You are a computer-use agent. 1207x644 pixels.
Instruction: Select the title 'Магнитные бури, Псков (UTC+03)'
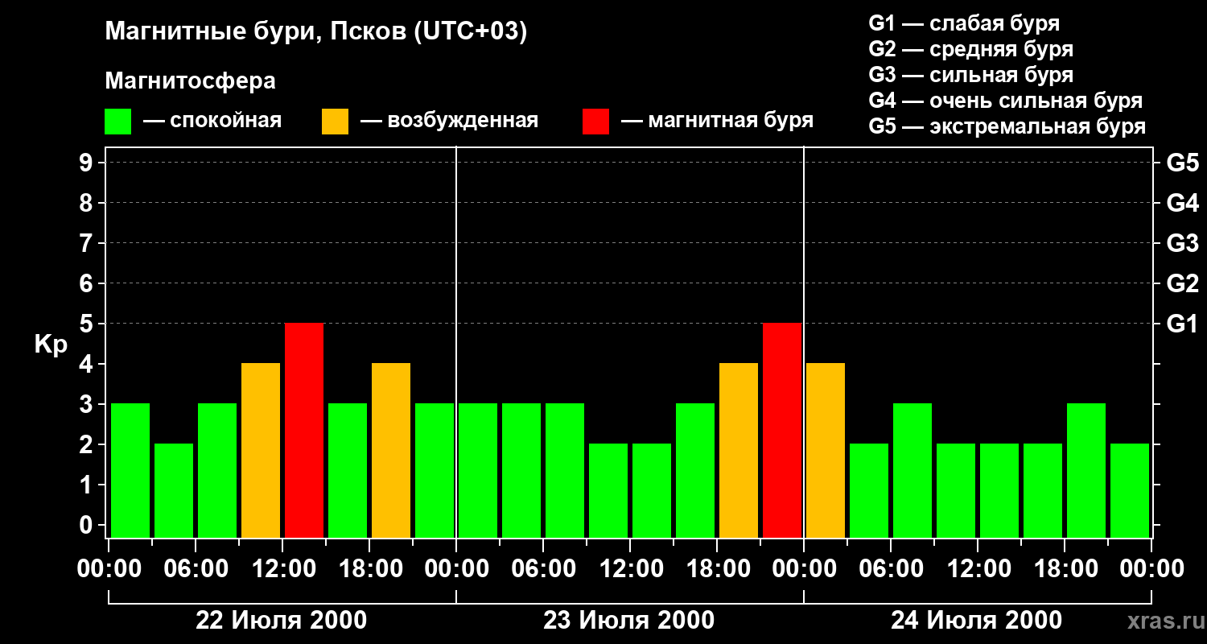pyautogui.click(x=316, y=32)
